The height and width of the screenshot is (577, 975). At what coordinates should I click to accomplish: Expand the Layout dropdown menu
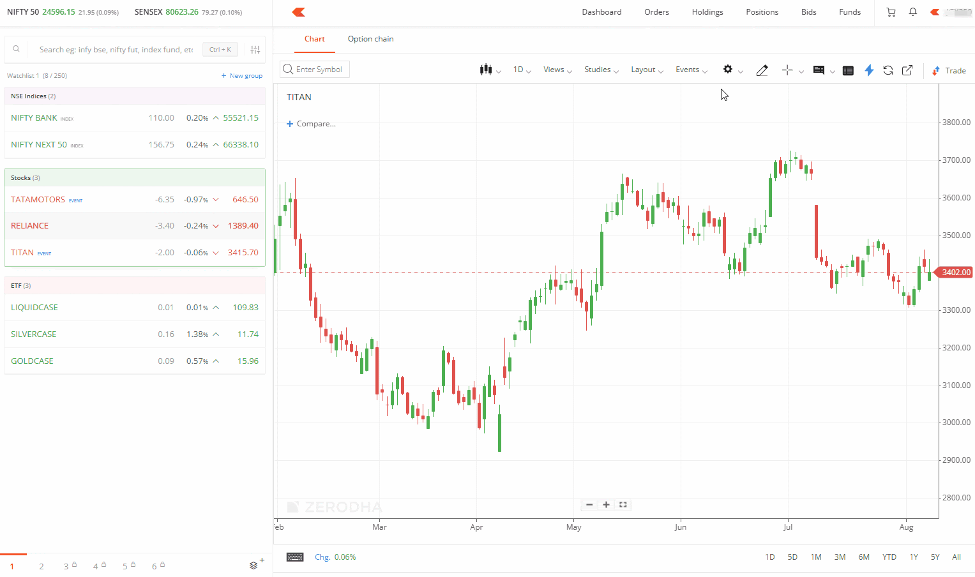tap(647, 70)
